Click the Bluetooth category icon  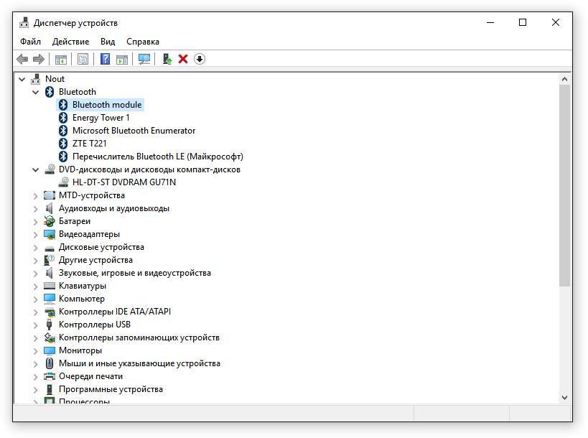click(x=50, y=92)
